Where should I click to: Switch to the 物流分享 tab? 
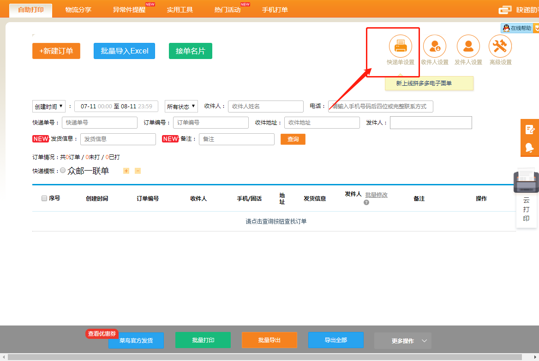click(x=78, y=10)
